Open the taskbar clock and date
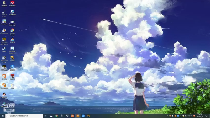Image resolution: width=210 pixels, height=118 pixels. [x=200, y=116]
